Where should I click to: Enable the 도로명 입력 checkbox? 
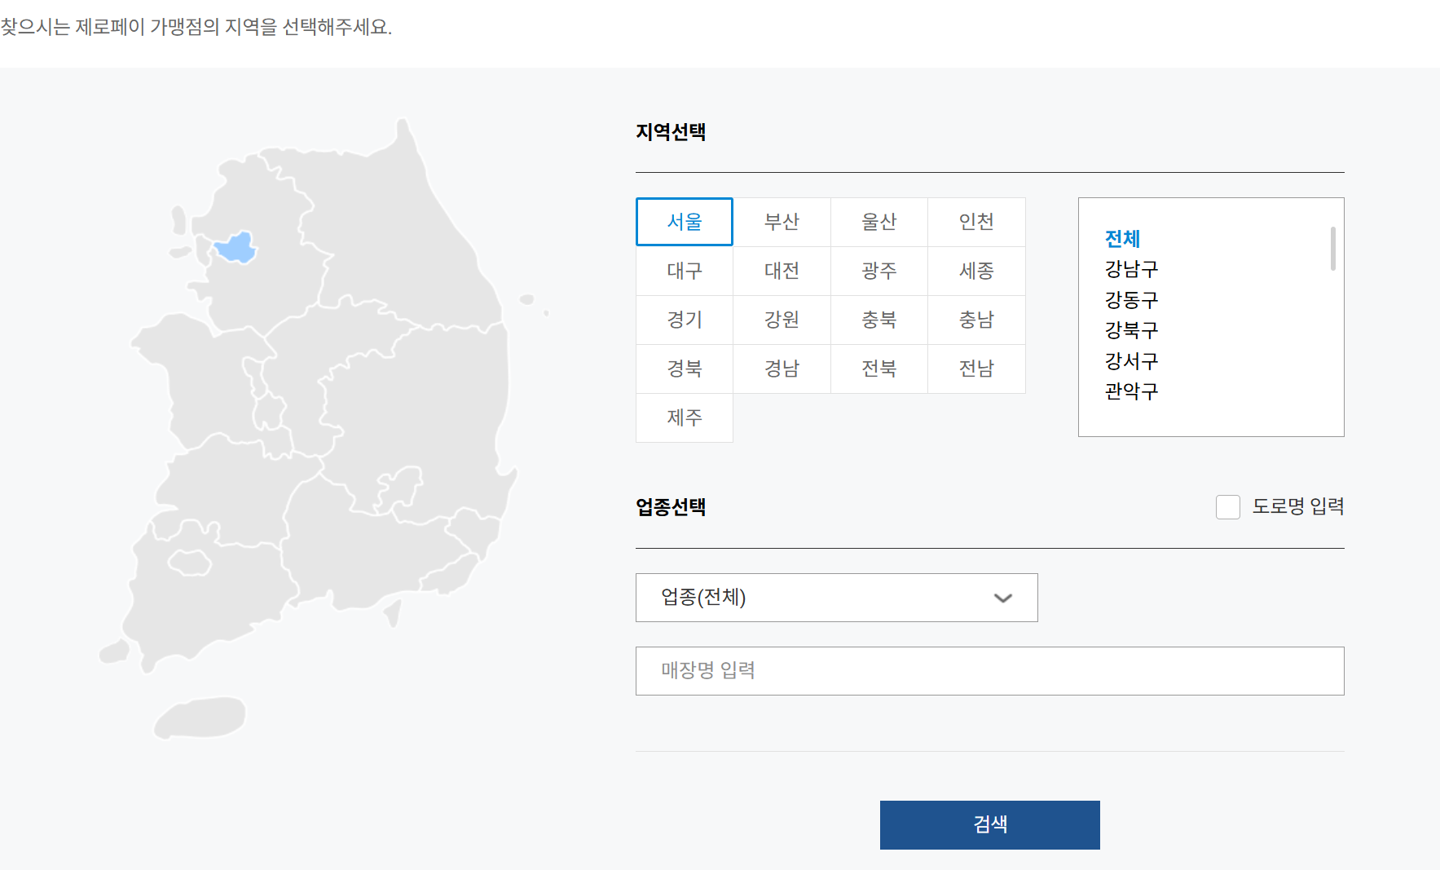[x=1228, y=506]
